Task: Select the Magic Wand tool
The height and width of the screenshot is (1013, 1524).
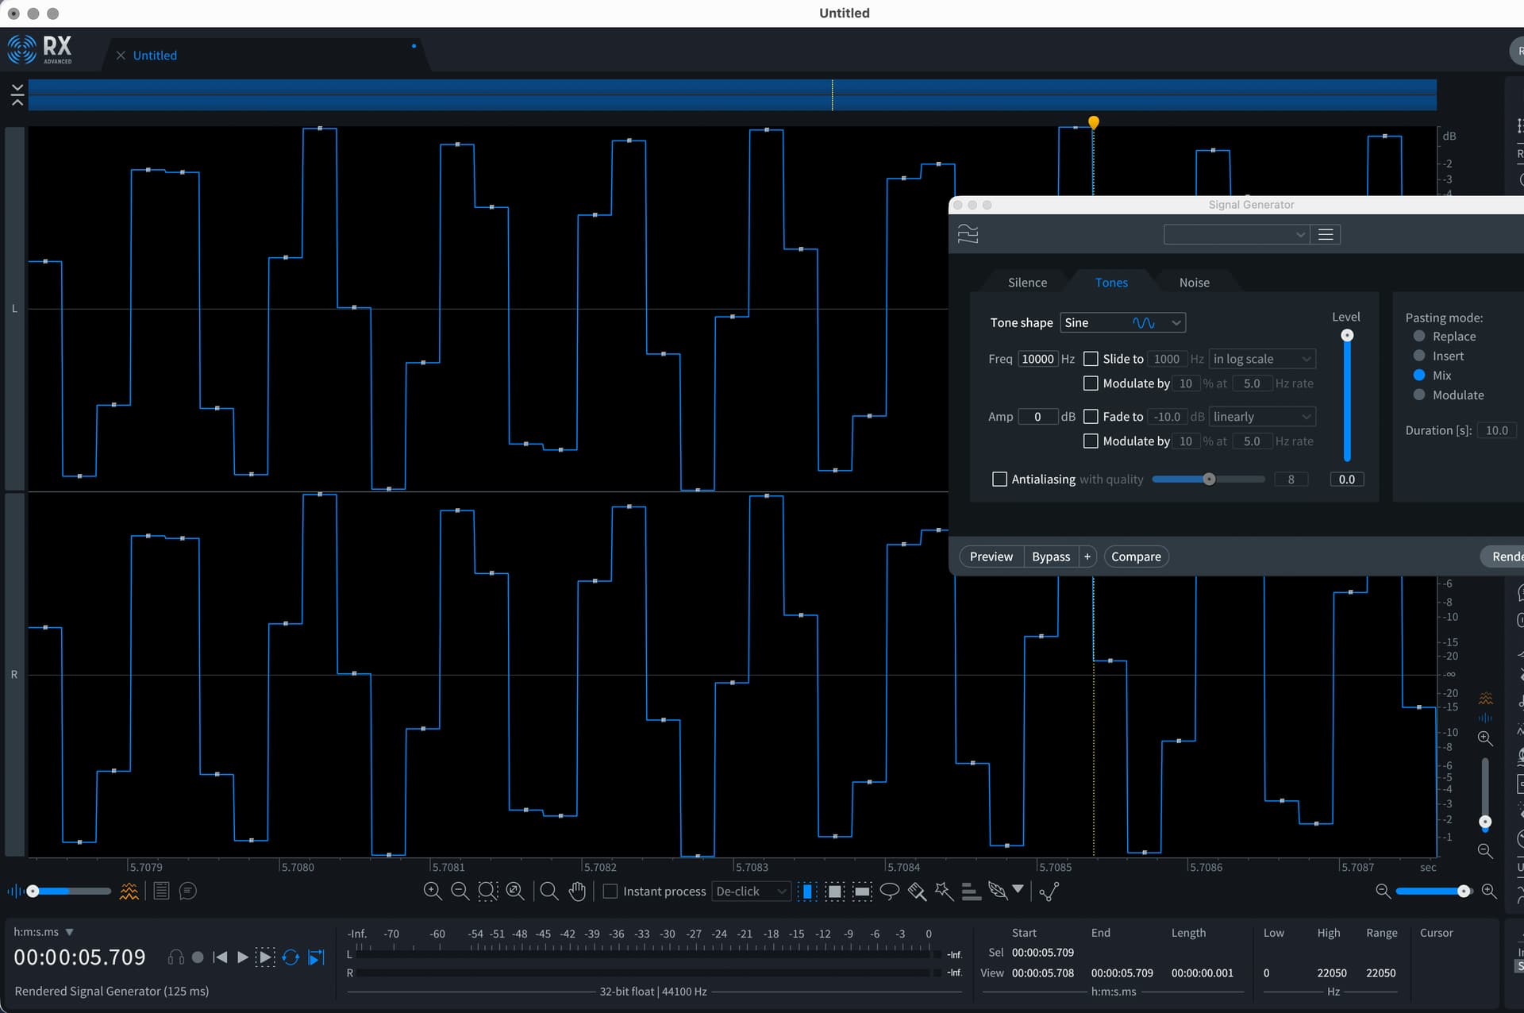Action: (944, 891)
